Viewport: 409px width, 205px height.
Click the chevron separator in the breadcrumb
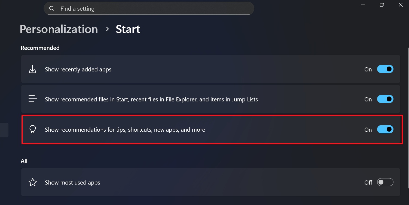pos(107,29)
